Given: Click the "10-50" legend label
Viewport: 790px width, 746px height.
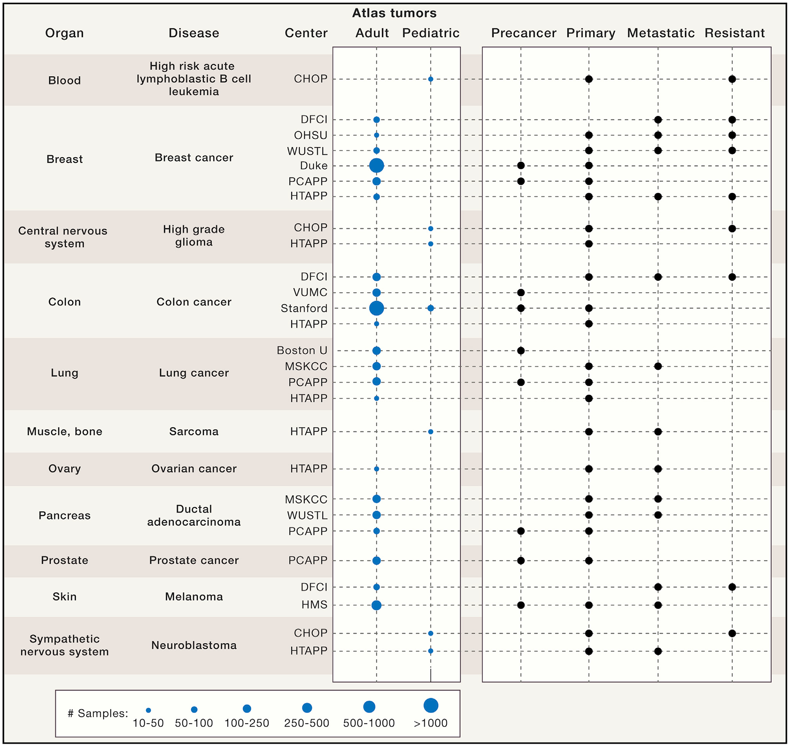Looking at the screenshot, I should 148,723.
